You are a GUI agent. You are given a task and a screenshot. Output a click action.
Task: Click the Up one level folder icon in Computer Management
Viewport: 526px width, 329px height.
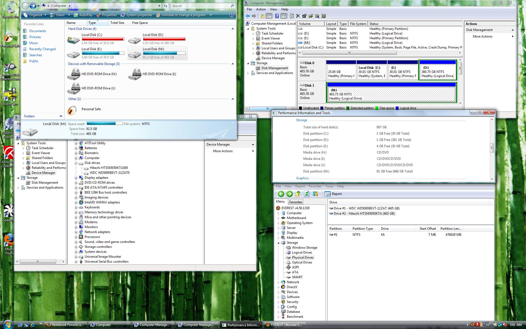click(x=262, y=16)
